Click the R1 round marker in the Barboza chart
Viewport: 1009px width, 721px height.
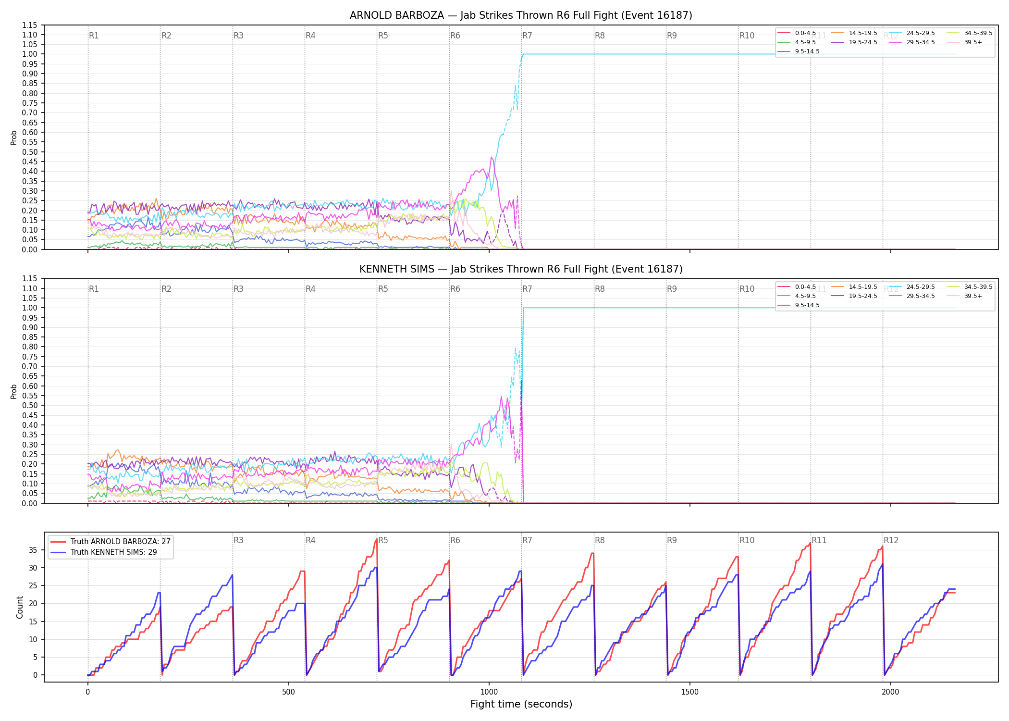pyautogui.click(x=94, y=36)
